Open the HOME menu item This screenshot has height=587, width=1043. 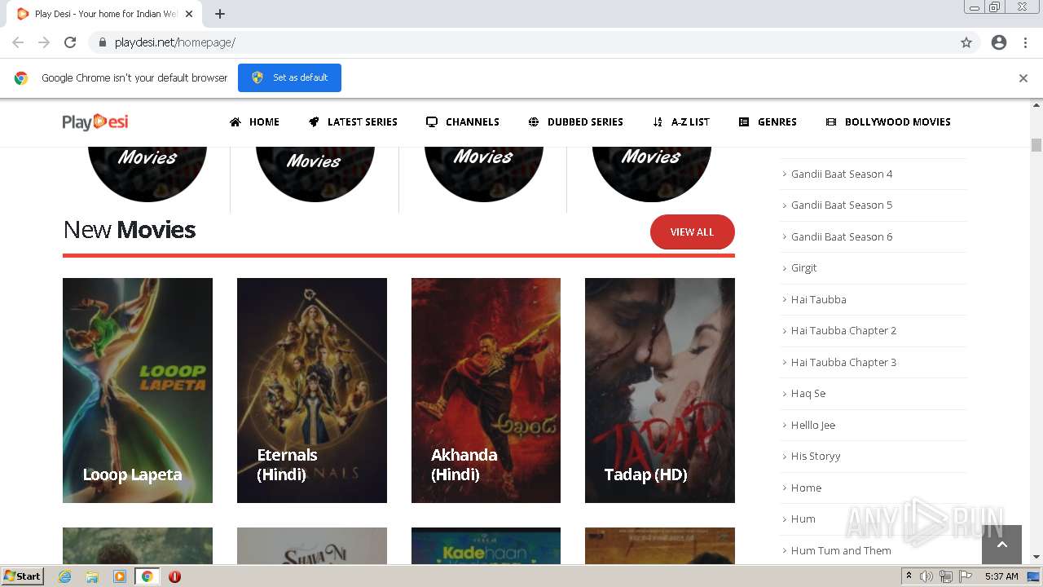(254, 121)
